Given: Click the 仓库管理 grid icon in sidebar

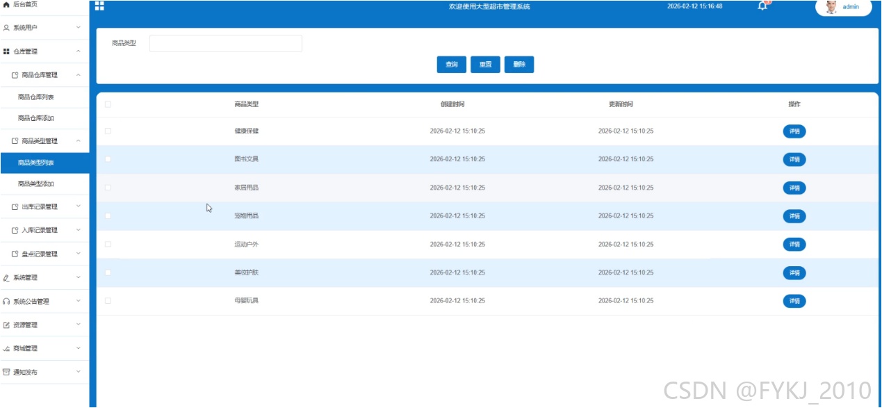Looking at the screenshot, I should (x=7, y=51).
